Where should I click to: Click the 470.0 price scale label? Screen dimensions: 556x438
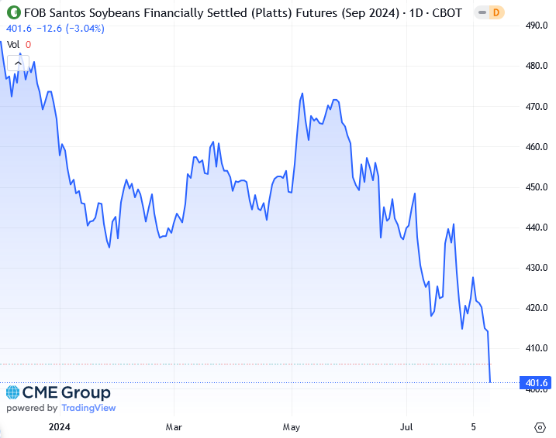coord(537,106)
